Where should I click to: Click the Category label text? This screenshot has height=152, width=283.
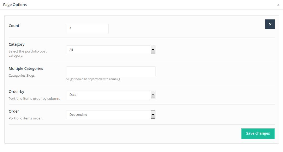(x=17, y=44)
